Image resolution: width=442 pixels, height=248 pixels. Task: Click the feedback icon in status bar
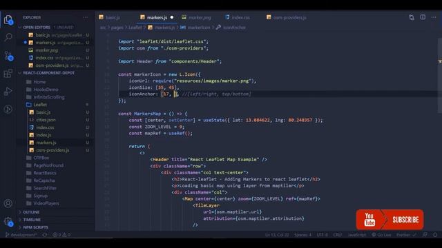coord(425,234)
